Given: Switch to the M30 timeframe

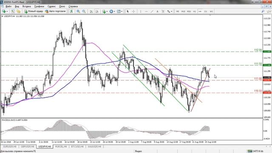Looking at the screenshot, I should point(189,11).
